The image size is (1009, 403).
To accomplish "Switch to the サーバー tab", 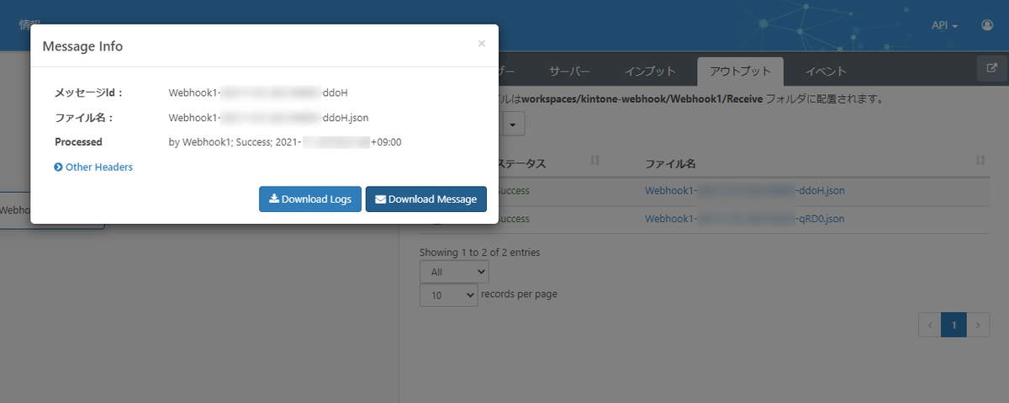I will [569, 72].
